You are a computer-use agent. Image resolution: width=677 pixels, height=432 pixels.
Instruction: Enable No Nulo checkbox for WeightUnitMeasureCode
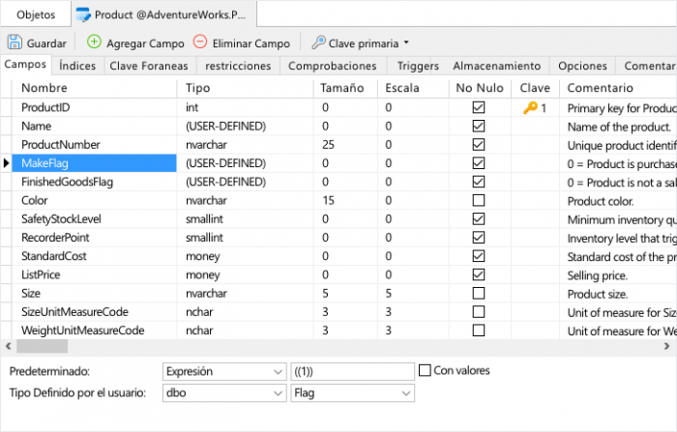[x=479, y=331]
